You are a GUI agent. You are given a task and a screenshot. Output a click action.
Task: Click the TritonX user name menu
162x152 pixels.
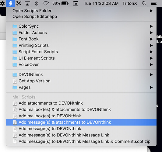(x=130, y=3)
